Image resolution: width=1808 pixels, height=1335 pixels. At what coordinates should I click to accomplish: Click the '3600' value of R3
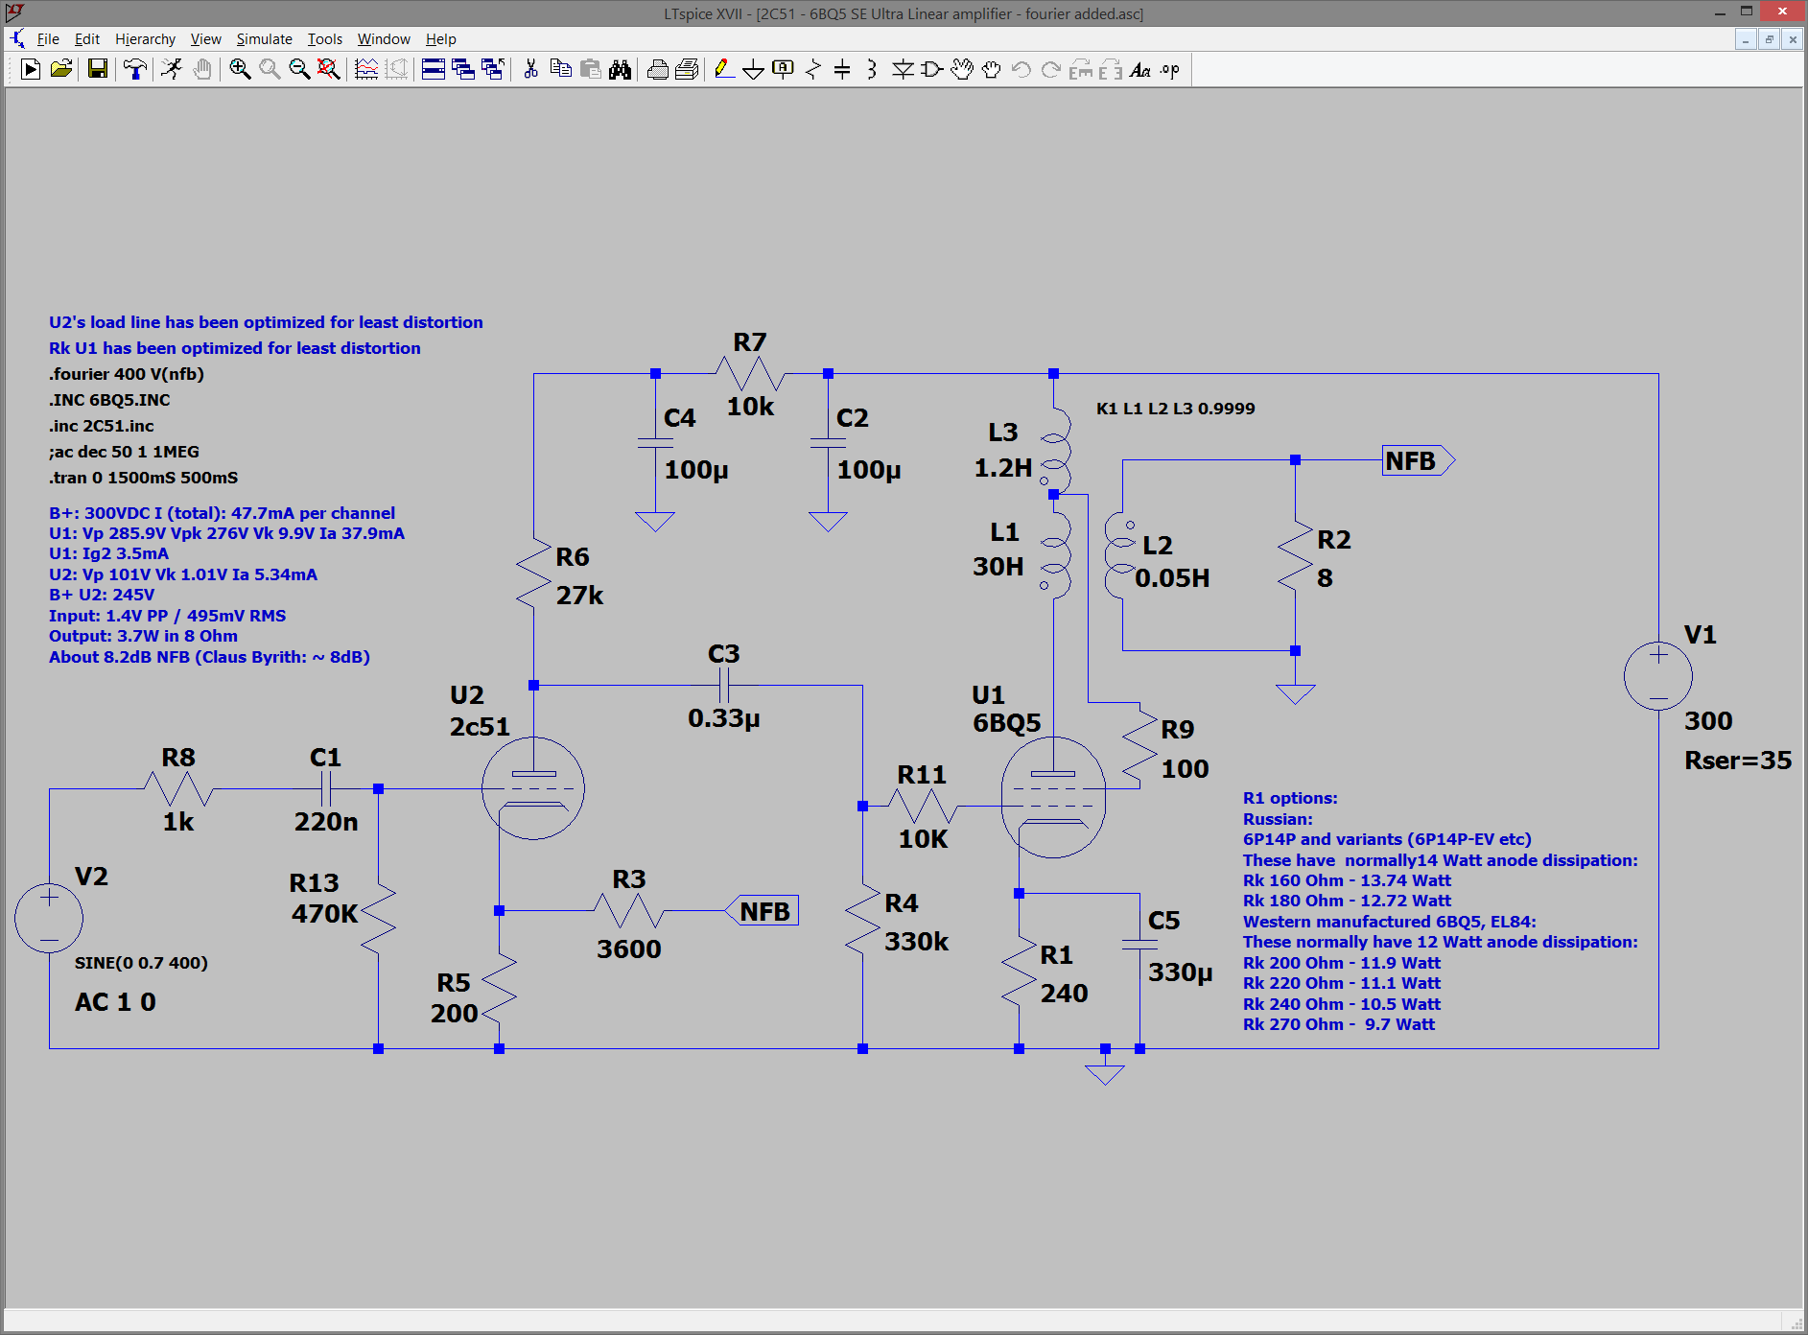click(629, 949)
